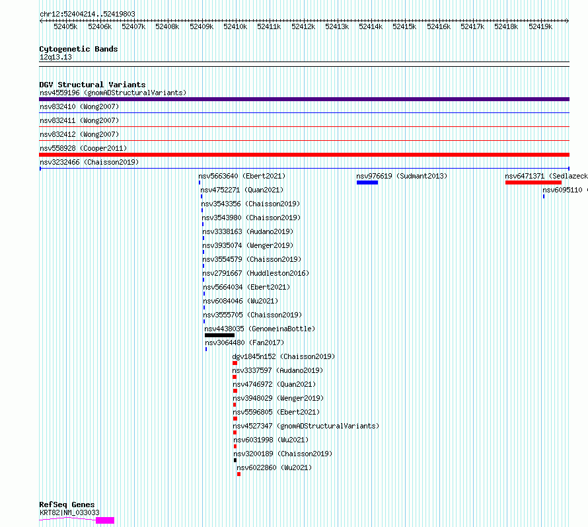
Task: Click the chr12:52404214..52419803 coordinates text
Action: 87,15
